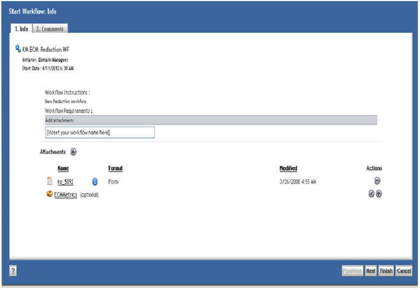Select the 1. Info tab
Image resolution: width=420 pixels, height=290 pixels.
pos(22,29)
